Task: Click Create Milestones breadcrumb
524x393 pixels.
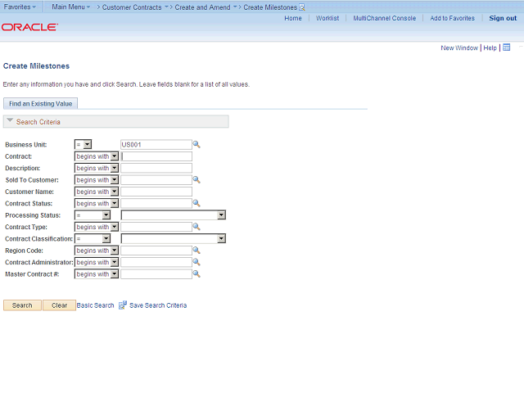Action: [x=270, y=7]
